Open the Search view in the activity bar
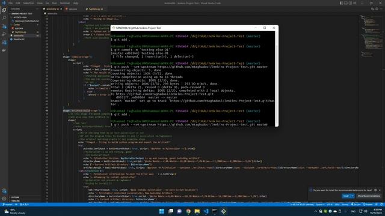 (x=4, y=18)
